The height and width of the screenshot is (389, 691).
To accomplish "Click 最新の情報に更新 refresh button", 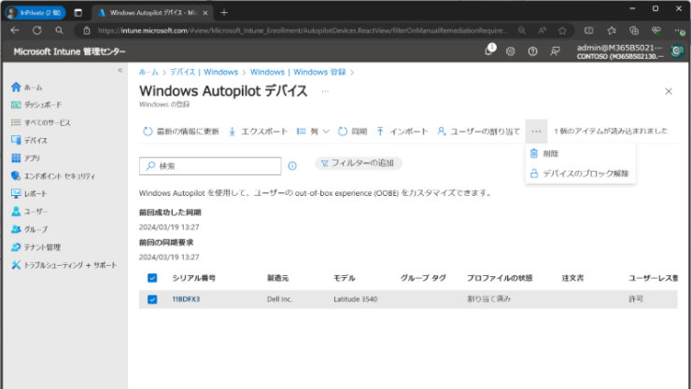I will point(181,132).
